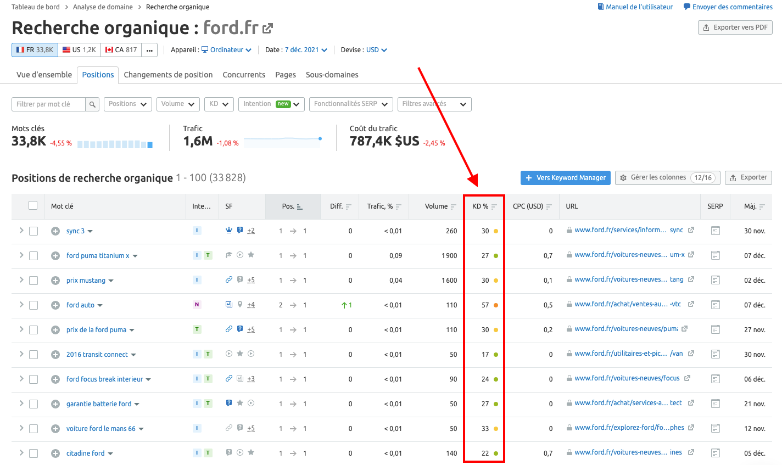Click image pack SERP icon in 'ford auto' row

pyautogui.click(x=229, y=305)
